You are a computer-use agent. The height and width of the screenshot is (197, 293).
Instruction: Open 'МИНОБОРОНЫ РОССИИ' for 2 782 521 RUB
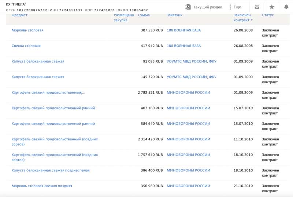[188, 92]
